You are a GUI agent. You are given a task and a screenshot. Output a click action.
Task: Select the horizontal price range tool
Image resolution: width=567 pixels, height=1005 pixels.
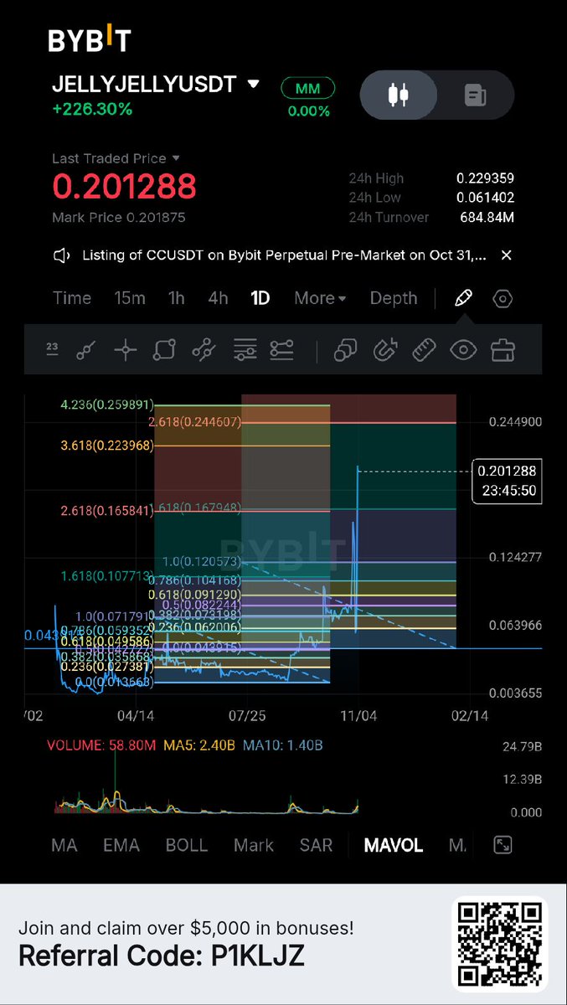(281, 350)
